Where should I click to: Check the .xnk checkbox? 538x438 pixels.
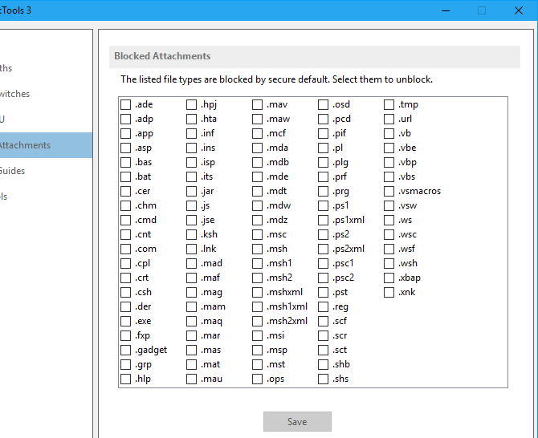click(389, 292)
